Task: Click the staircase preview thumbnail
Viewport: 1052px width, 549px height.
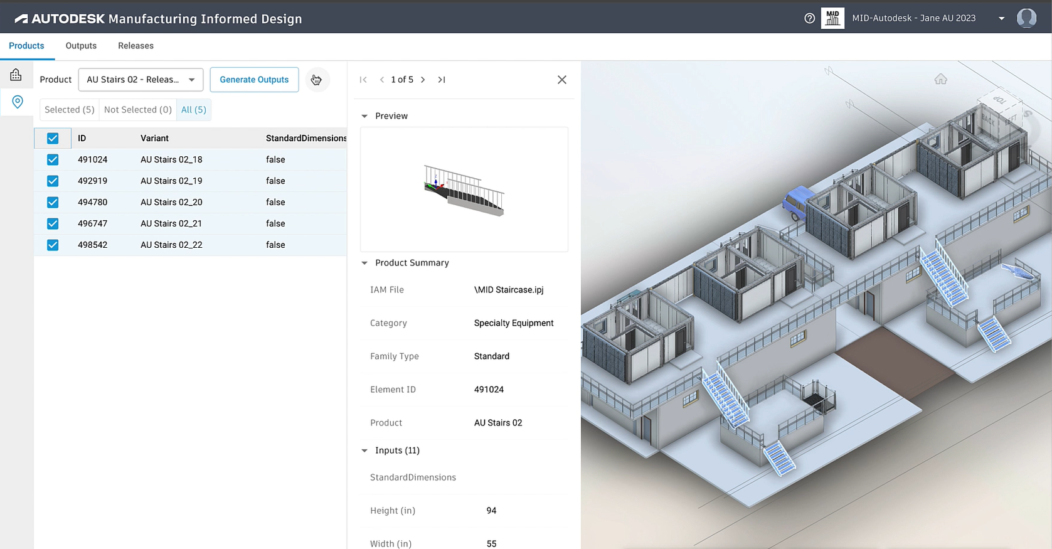Action: point(464,189)
